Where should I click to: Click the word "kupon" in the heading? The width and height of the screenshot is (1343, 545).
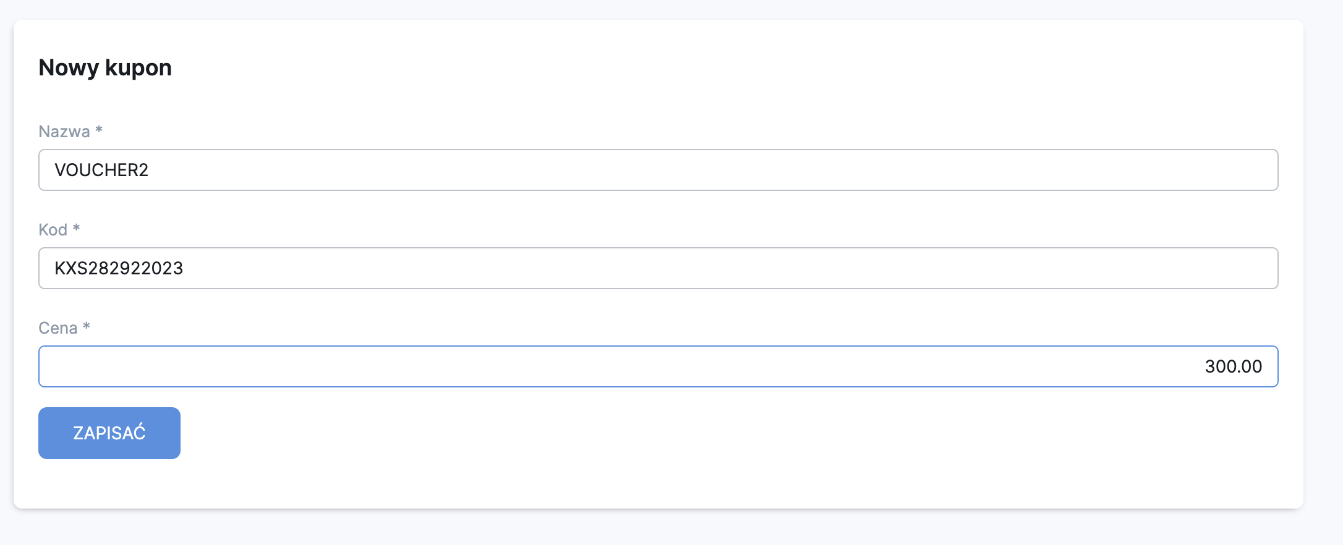click(x=139, y=67)
